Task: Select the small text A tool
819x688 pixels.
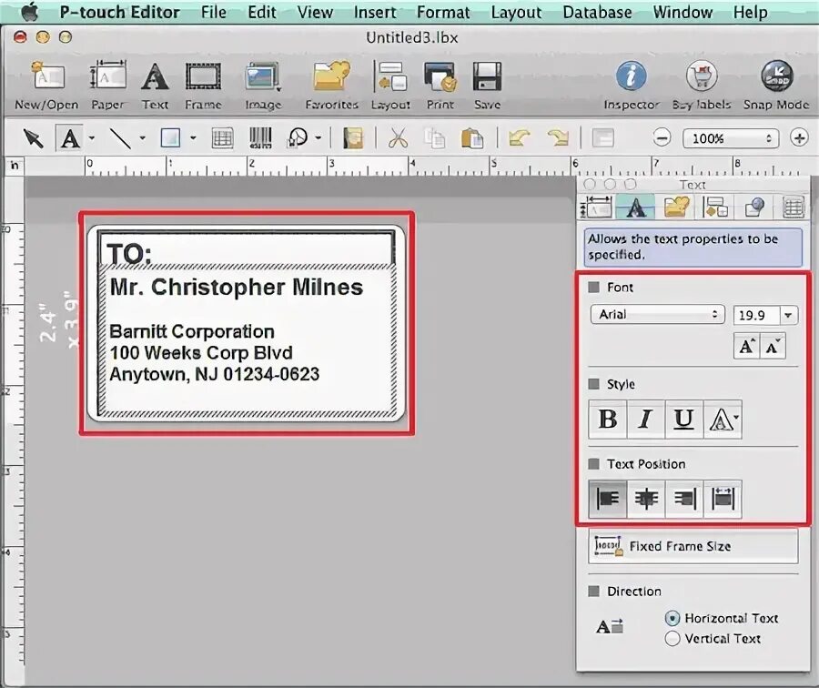Action: pos(70,138)
